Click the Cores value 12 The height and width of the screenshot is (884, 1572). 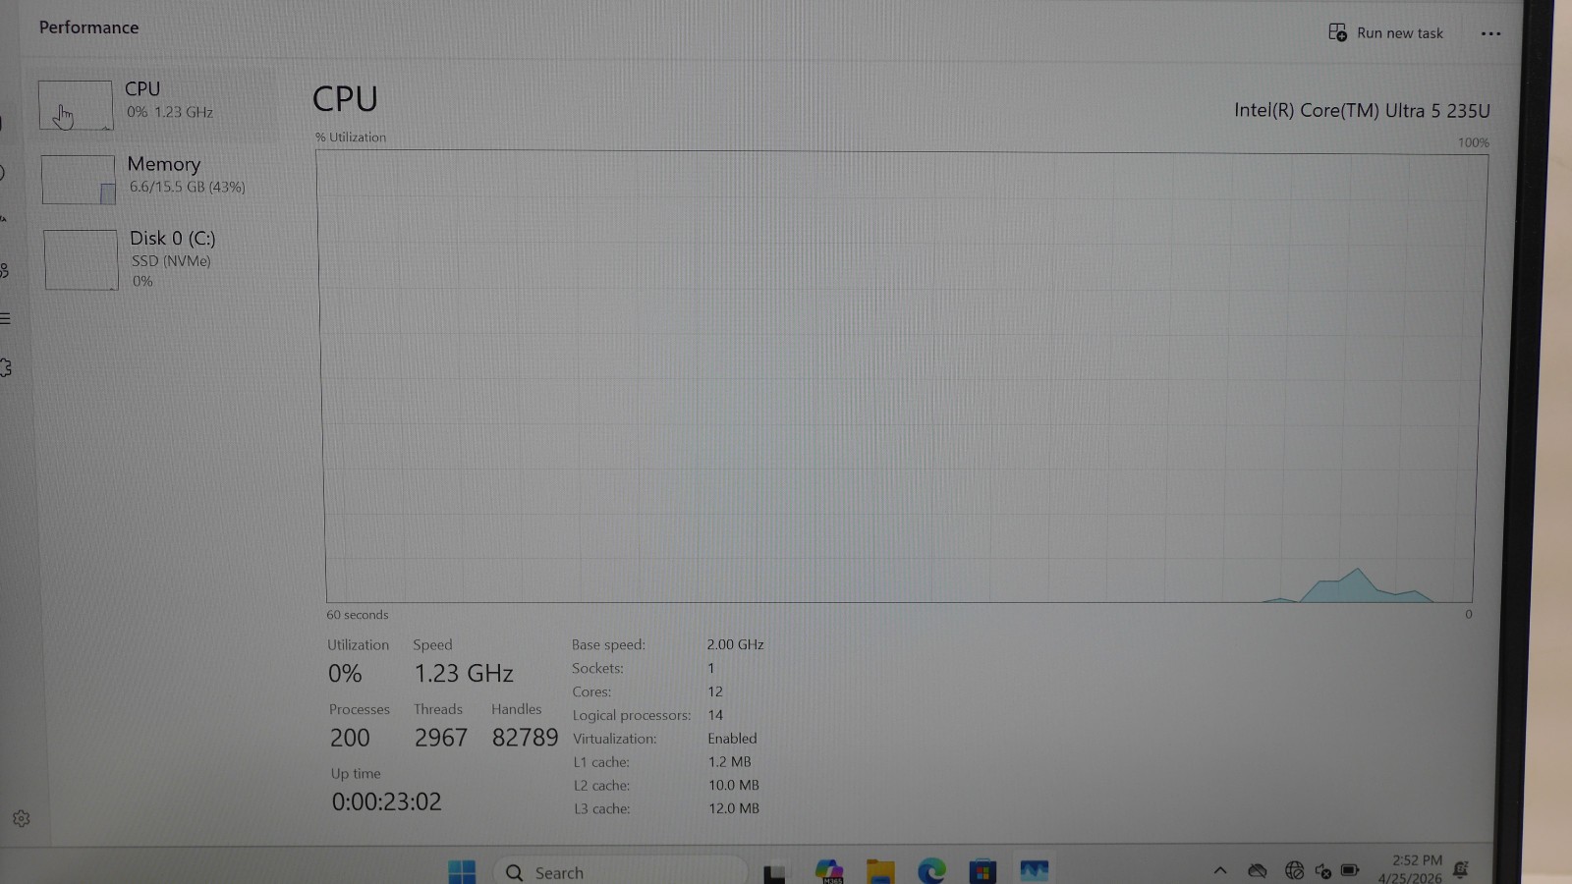(715, 691)
